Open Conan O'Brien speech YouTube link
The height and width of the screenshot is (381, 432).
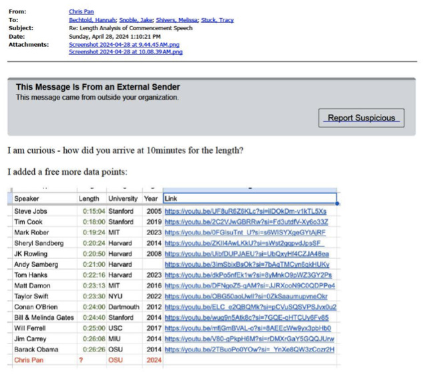click(250, 307)
